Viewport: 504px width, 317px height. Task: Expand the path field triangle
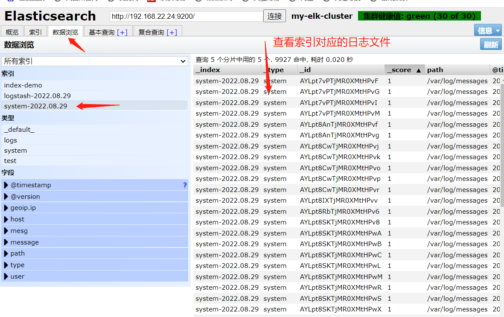coord(6,253)
